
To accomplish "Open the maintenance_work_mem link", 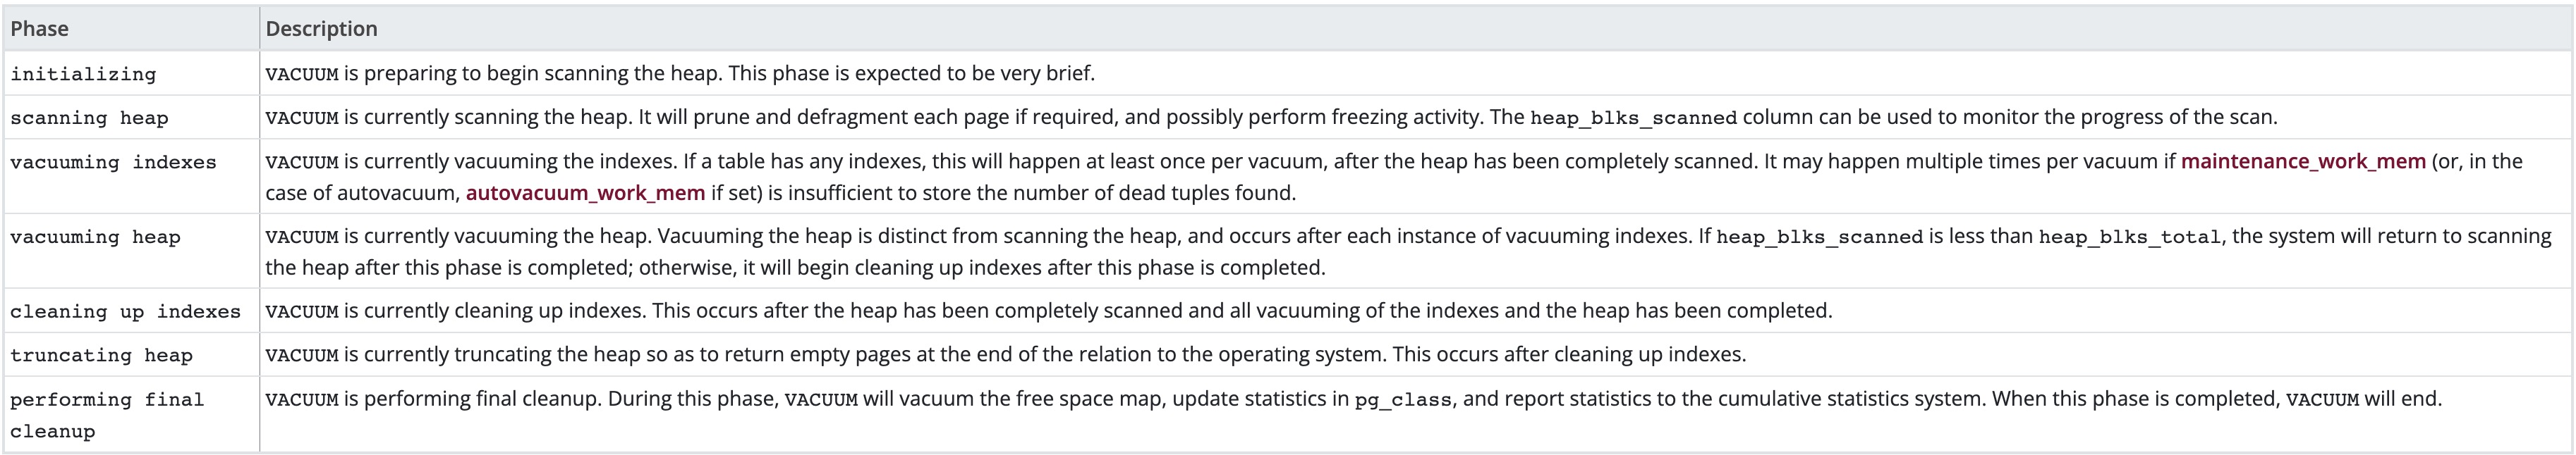I will point(2302,162).
